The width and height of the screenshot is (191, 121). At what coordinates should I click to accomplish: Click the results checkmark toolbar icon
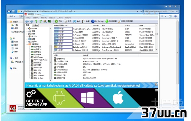(84, 21)
